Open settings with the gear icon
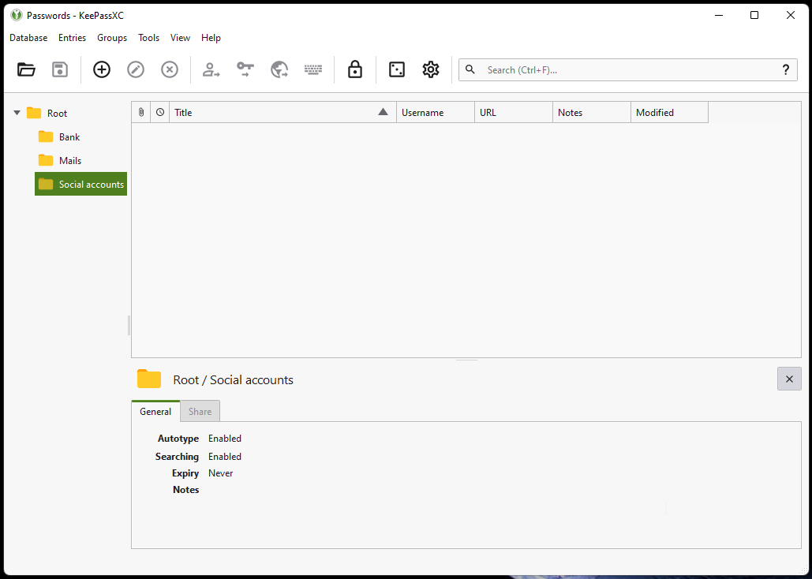The height and width of the screenshot is (579, 812). click(431, 69)
